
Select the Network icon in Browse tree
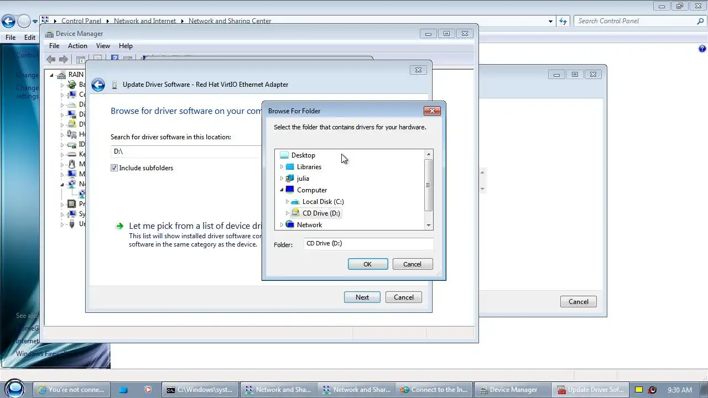click(x=290, y=225)
